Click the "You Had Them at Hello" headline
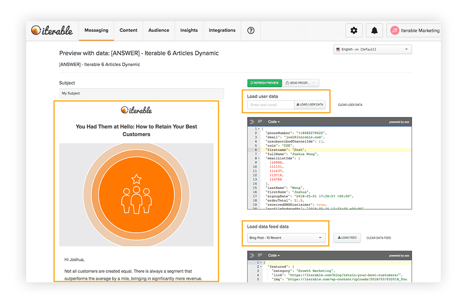 point(137,130)
